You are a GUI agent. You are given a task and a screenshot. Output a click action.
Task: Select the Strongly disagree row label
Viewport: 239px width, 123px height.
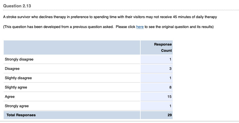click(19, 59)
